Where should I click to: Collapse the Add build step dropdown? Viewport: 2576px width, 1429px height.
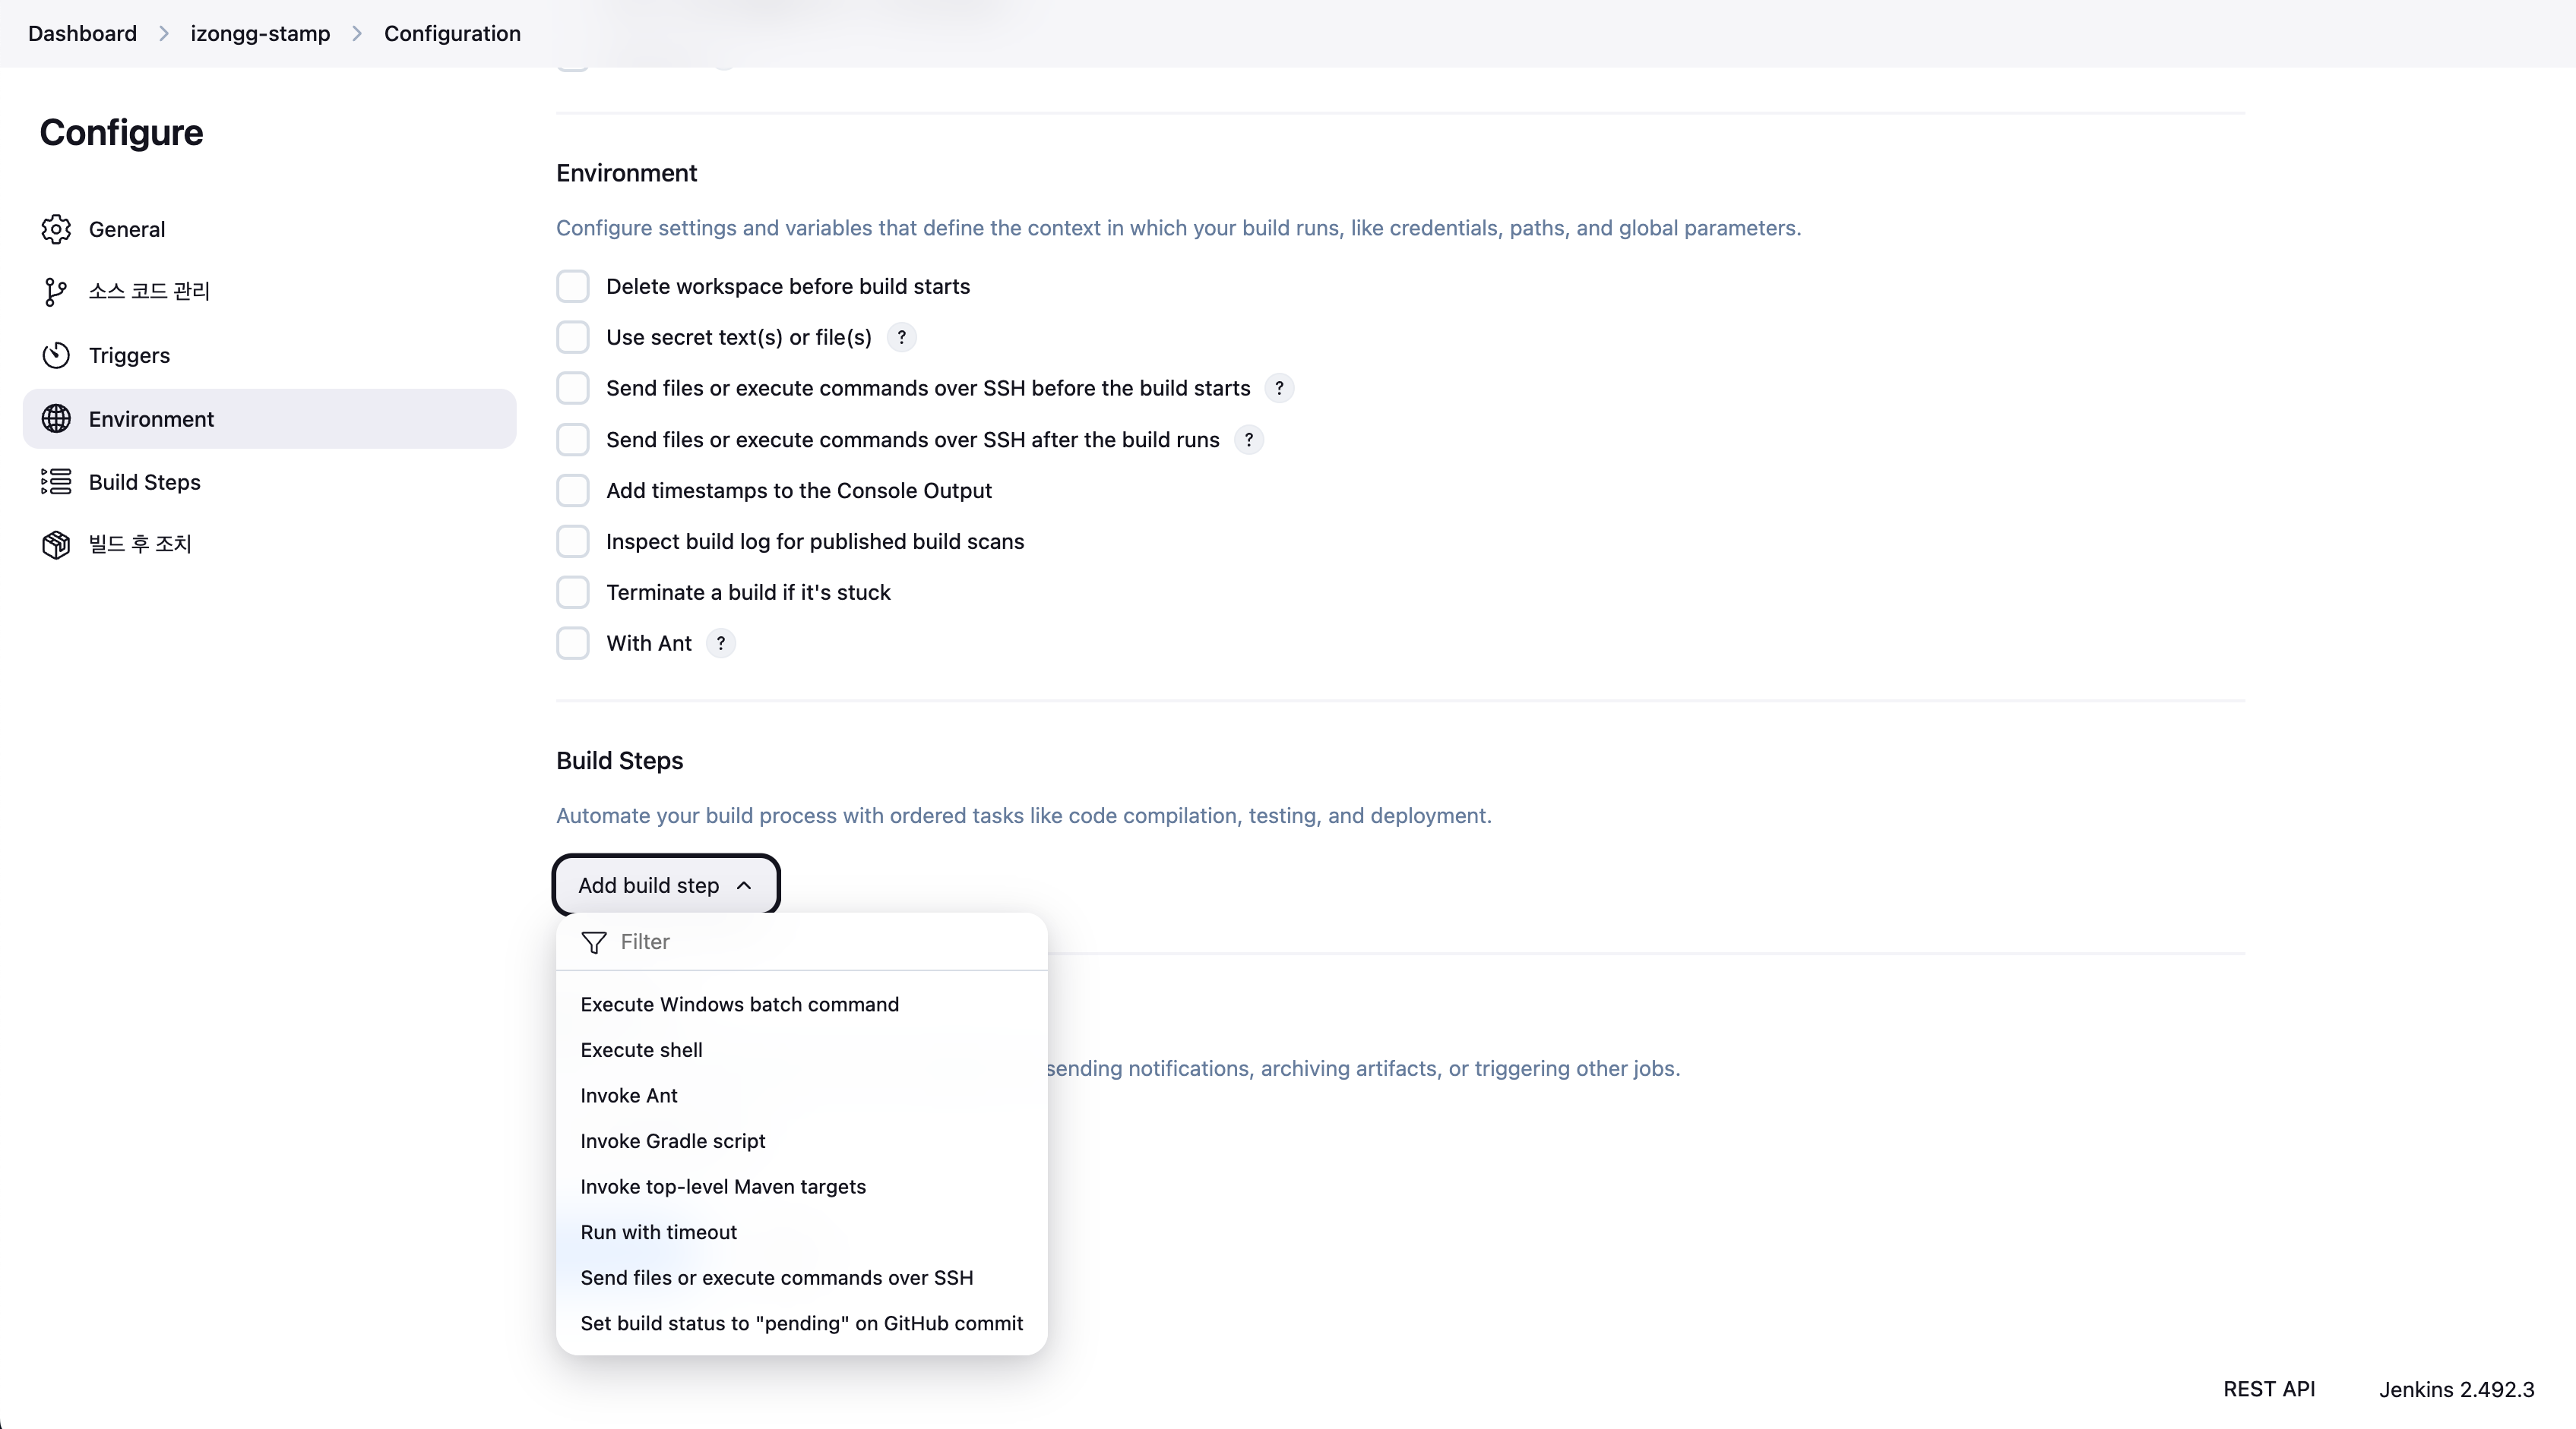click(665, 885)
